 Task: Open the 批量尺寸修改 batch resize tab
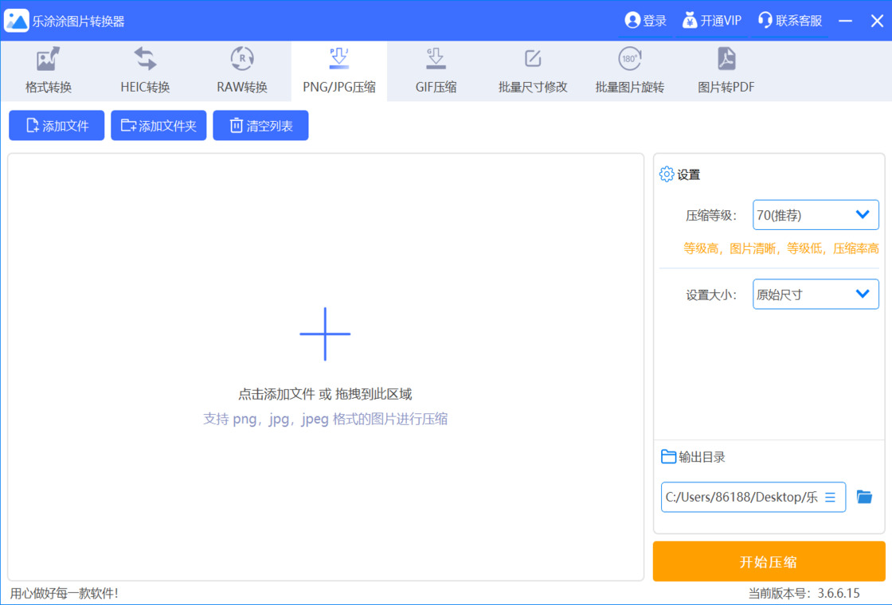(533, 71)
